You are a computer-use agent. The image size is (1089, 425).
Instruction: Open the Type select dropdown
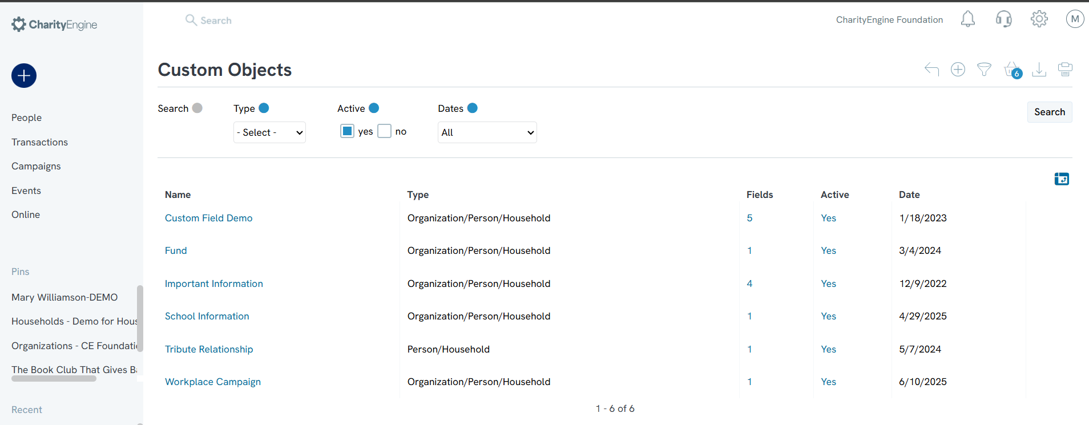[269, 132]
